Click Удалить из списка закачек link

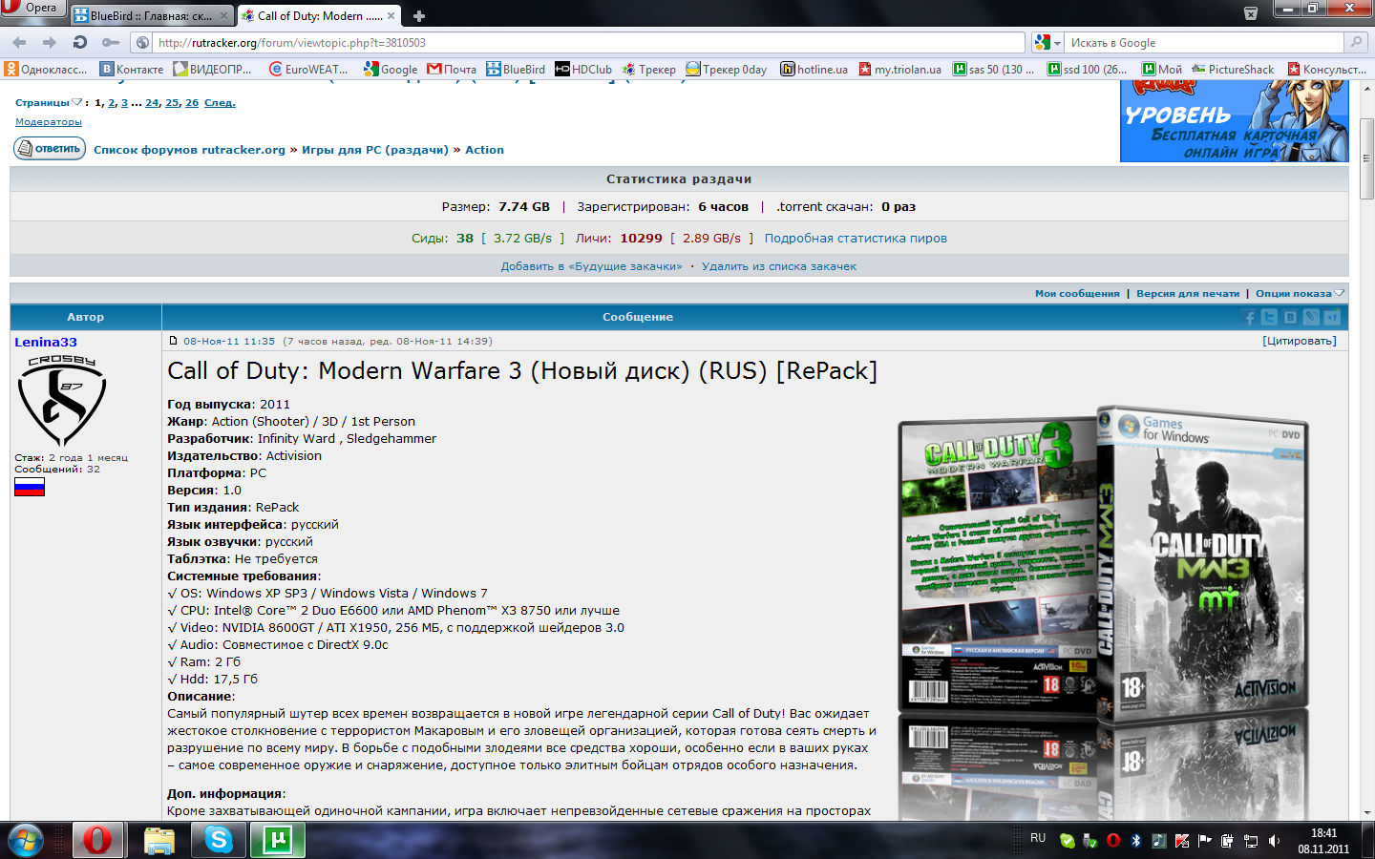click(779, 266)
